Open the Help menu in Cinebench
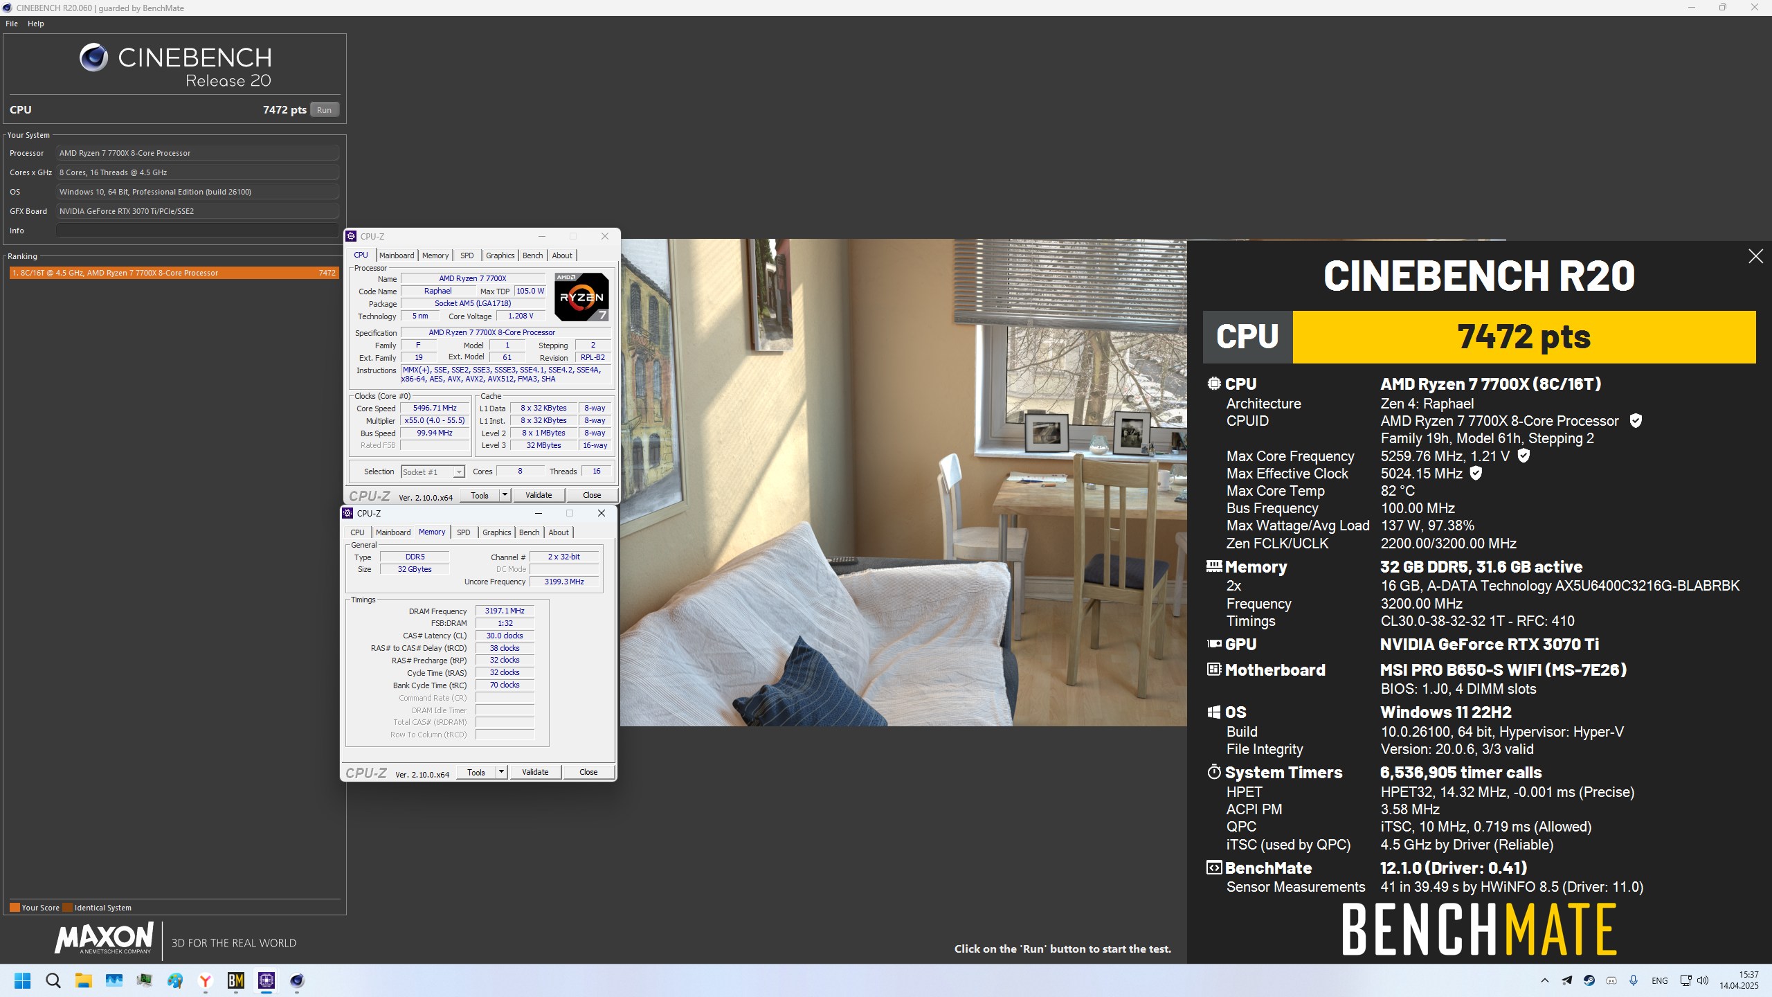 pyautogui.click(x=36, y=24)
